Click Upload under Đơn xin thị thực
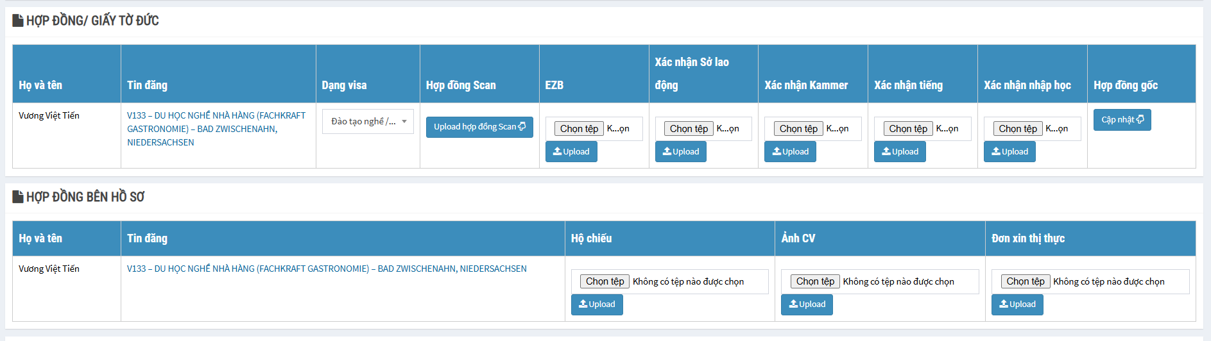This screenshot has width=1211, height=341. coord(1017,304)
